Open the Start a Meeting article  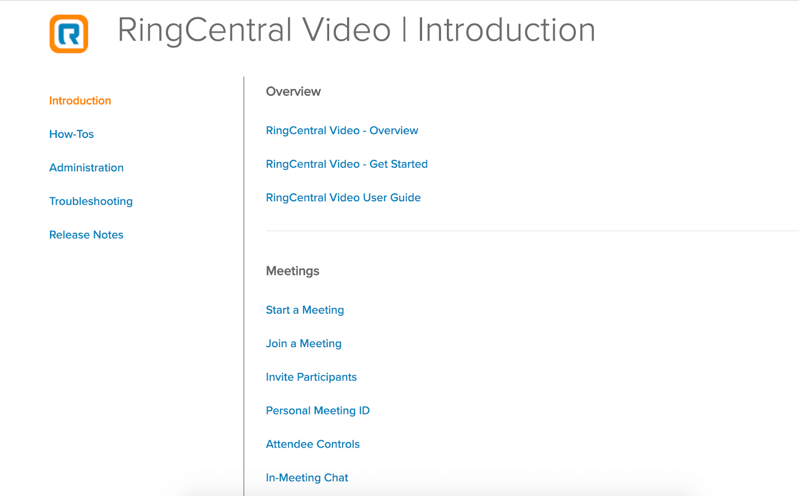point(305,310)
